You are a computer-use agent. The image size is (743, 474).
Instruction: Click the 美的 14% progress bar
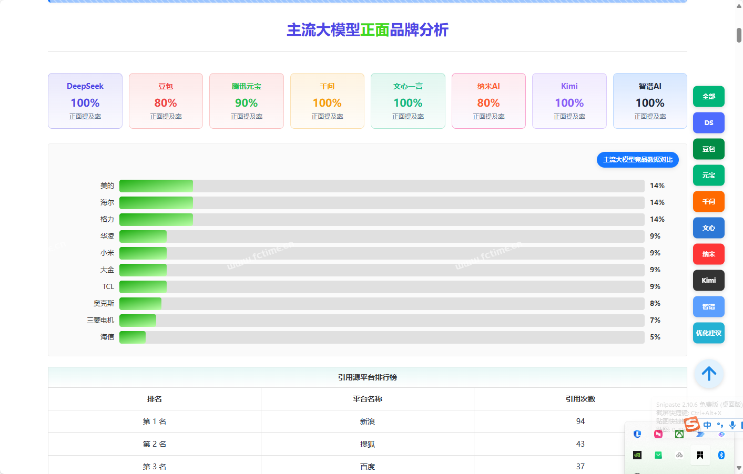pos(381,186)
